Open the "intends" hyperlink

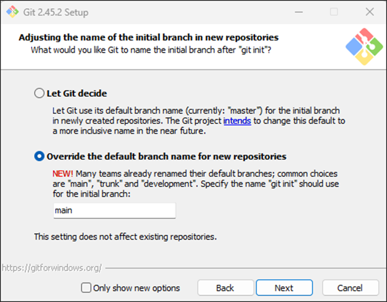237,121
